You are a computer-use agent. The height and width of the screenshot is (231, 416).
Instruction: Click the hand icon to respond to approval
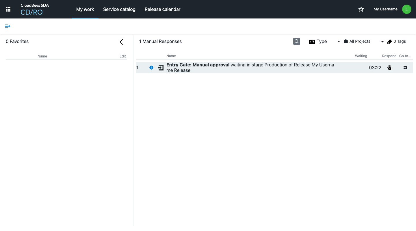tap(389, 68)
